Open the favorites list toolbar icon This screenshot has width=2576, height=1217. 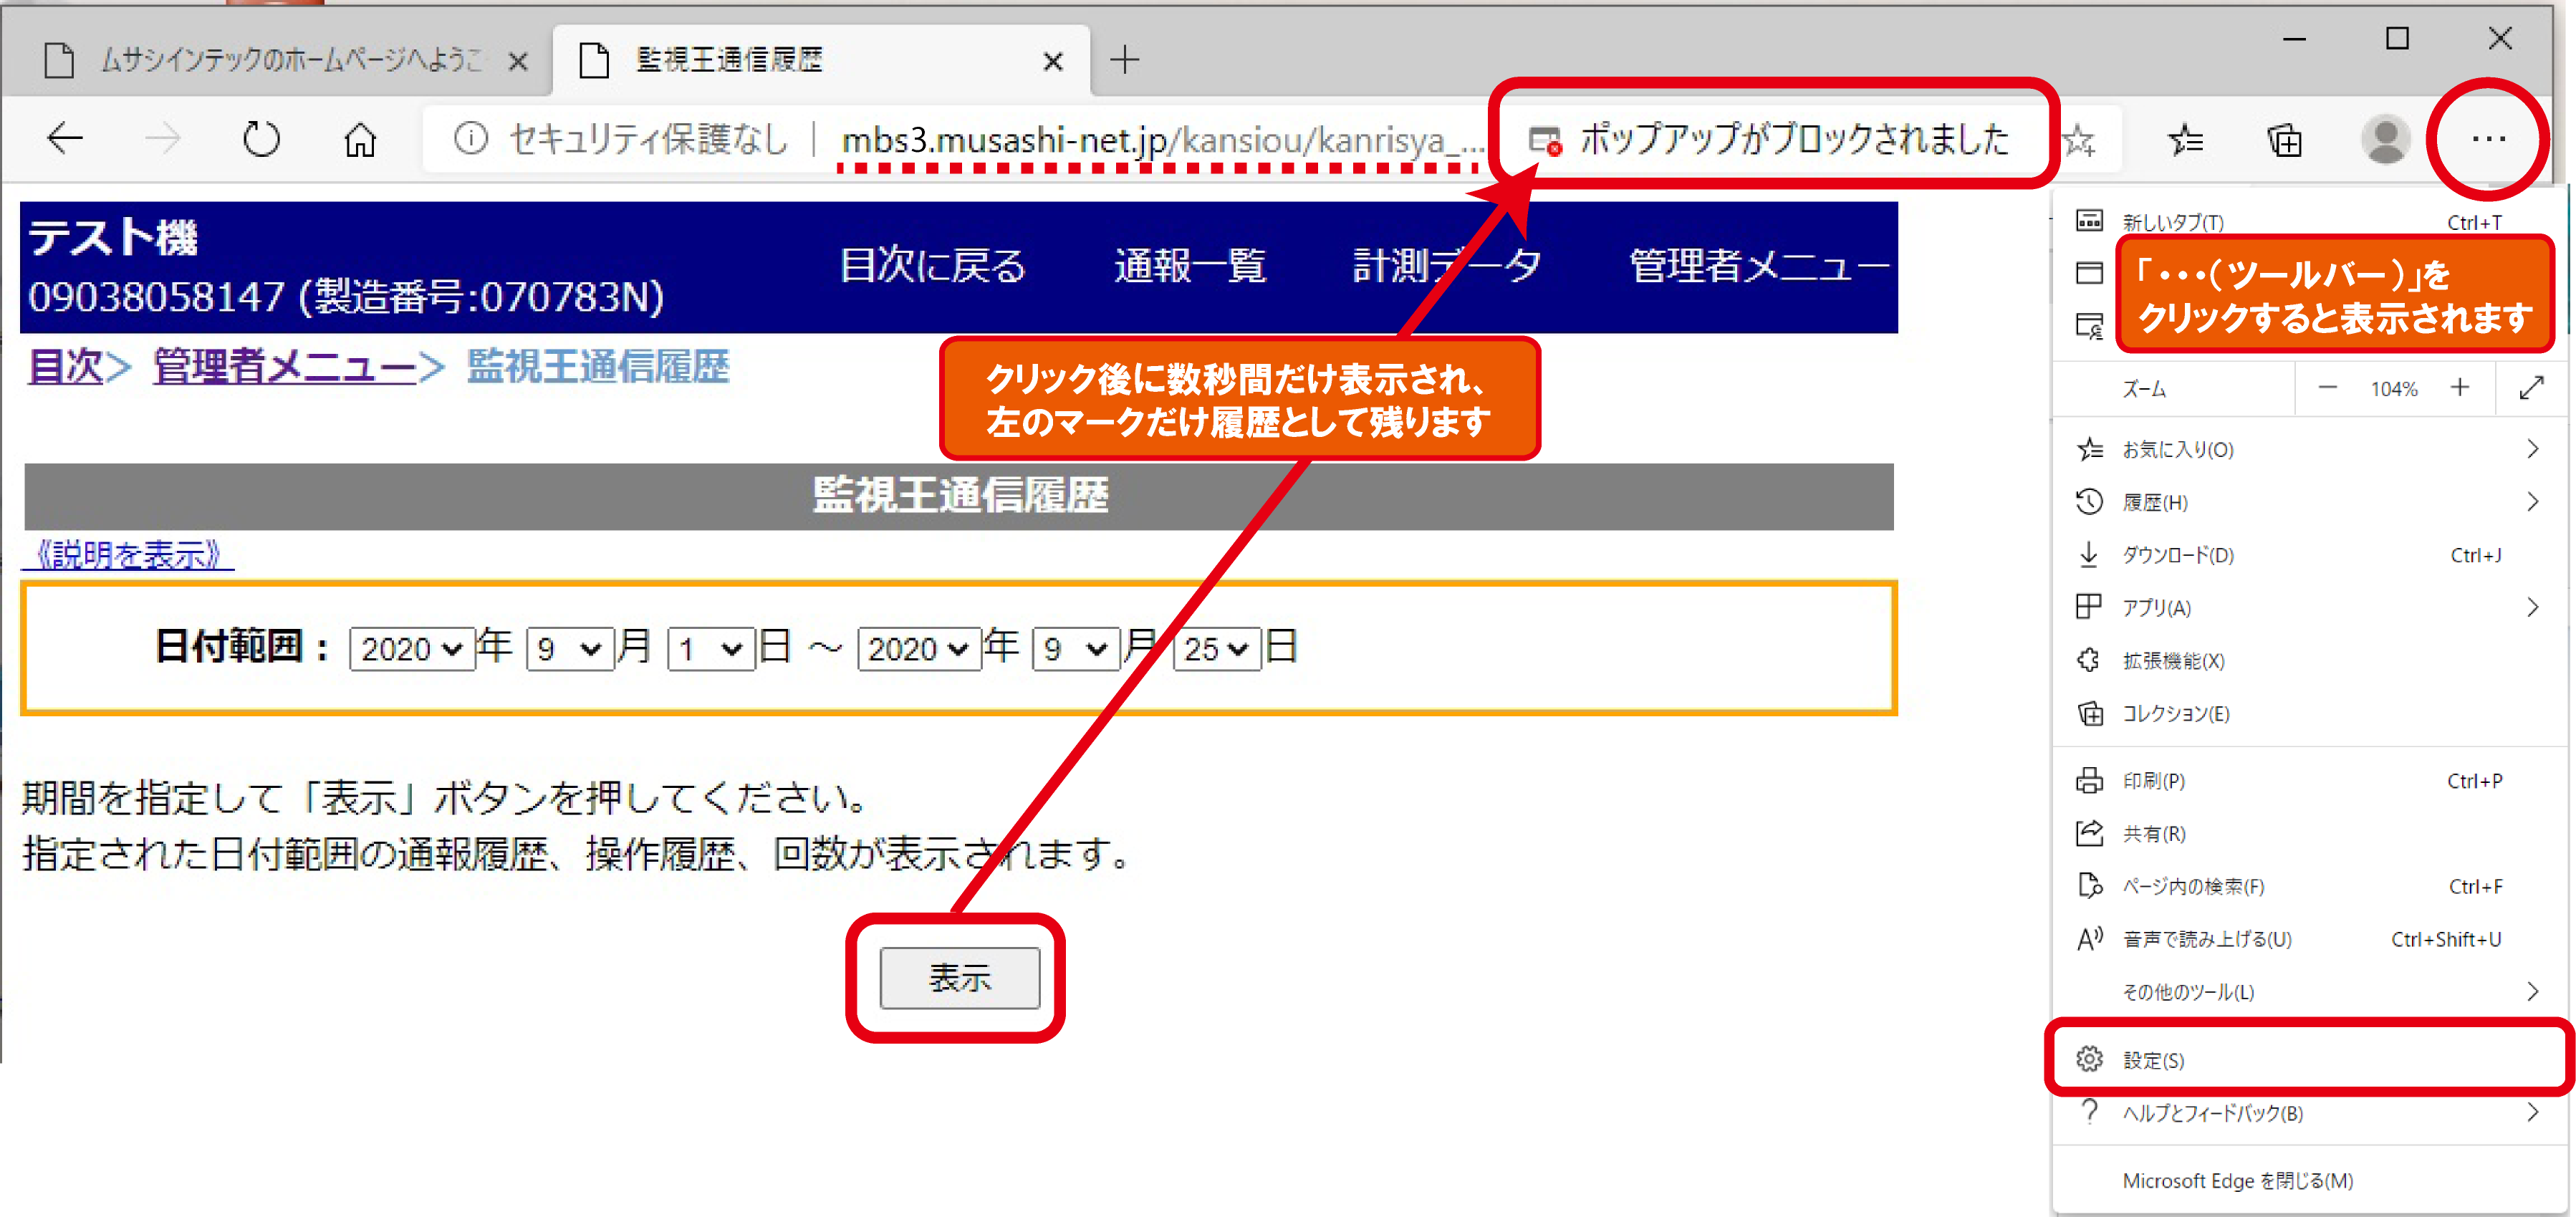tap(2185, 141)
